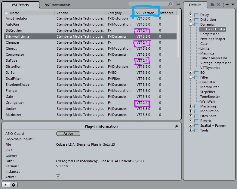This screenshot has width=237, height=189.
Task: Select WahWah in the Filter tree
Action: 208,101
